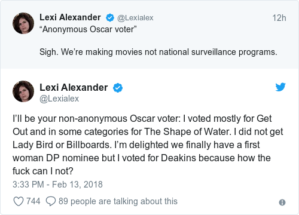Open '89 people are talking about this'
Viewport: 299px width, 215px height.
pos(118,201)
